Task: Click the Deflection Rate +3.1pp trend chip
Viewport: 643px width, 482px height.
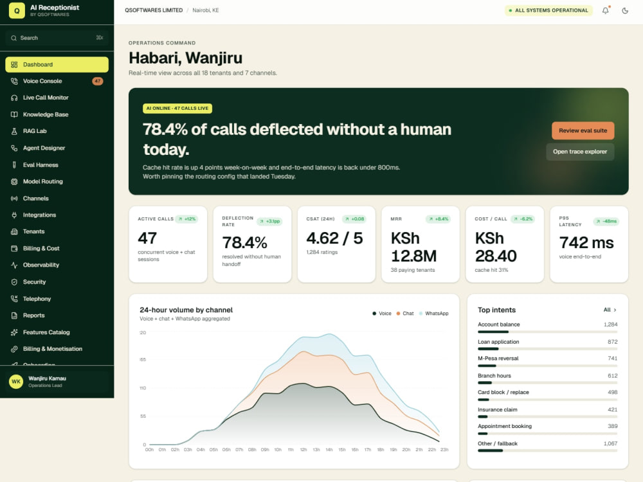Action: coord(269,221)
